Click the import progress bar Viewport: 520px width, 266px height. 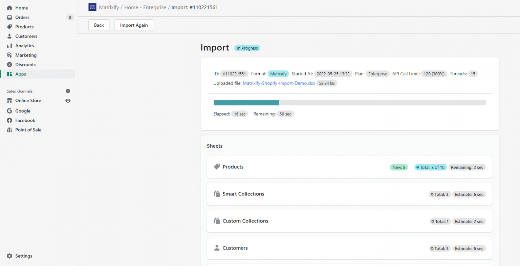point(349,102)
